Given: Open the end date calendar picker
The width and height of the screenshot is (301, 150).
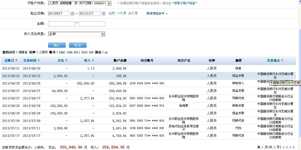Looking at the screenshot, I should [103, 13].
